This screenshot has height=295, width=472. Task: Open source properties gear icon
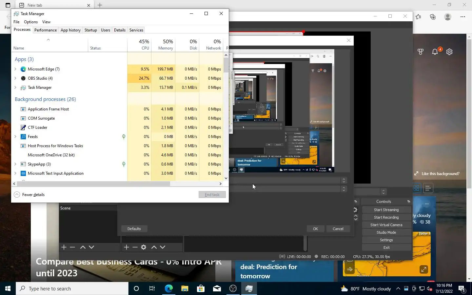click(x=144, y=247)
